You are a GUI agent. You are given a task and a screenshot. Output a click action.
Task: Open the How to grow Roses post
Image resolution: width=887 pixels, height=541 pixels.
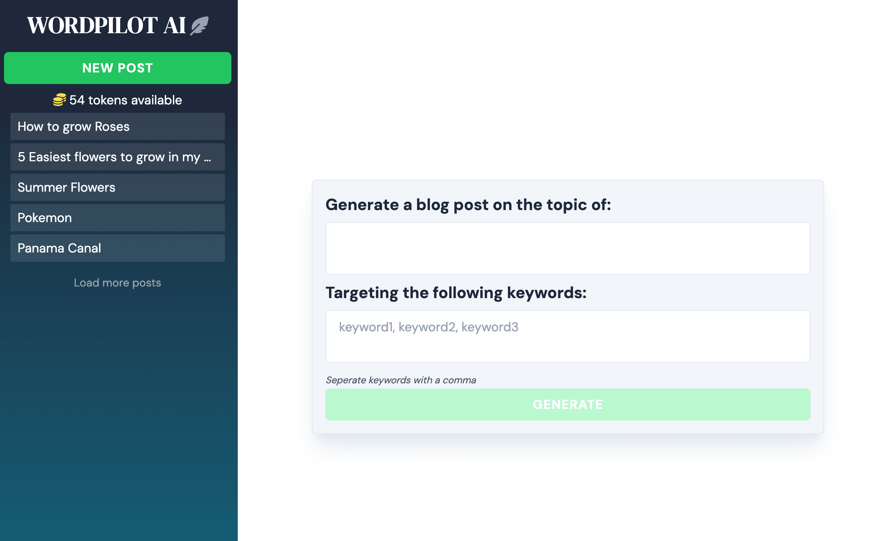coord(118,126)
